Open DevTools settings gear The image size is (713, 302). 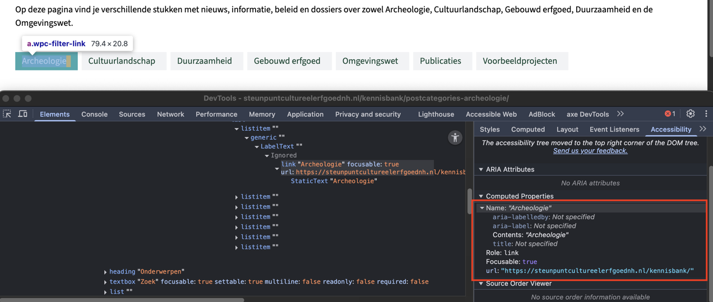tap(690, 114)
